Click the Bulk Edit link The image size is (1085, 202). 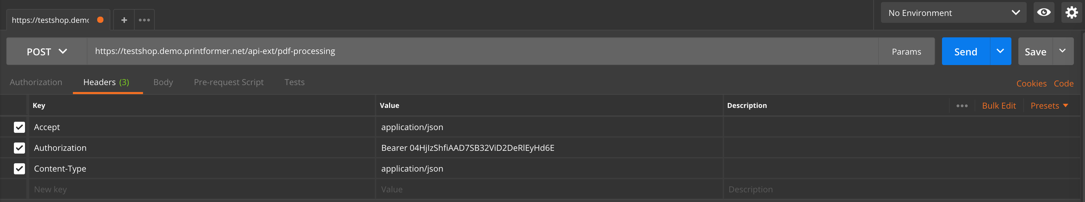coord(999,106)
